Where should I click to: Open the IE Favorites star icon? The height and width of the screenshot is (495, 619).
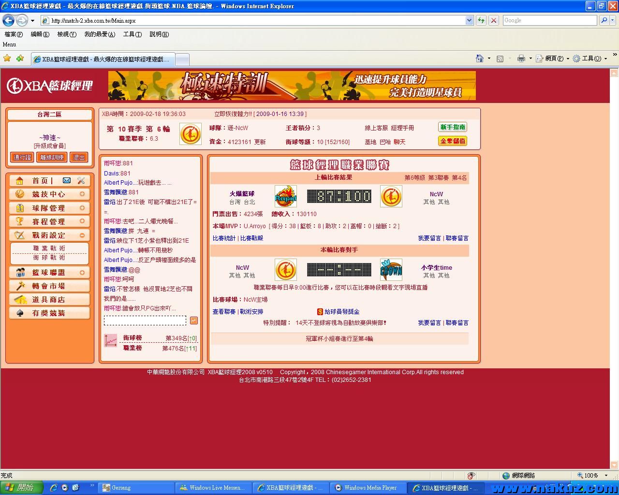click(7, 58)
